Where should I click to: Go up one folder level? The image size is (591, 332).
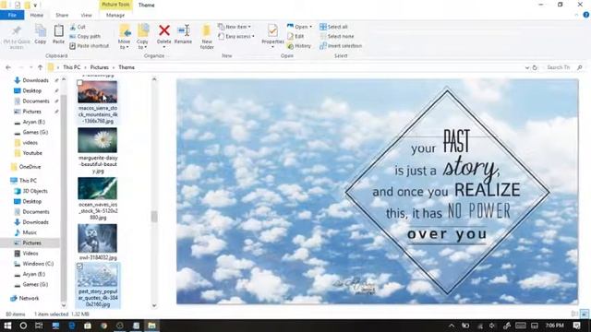(40, 67)
